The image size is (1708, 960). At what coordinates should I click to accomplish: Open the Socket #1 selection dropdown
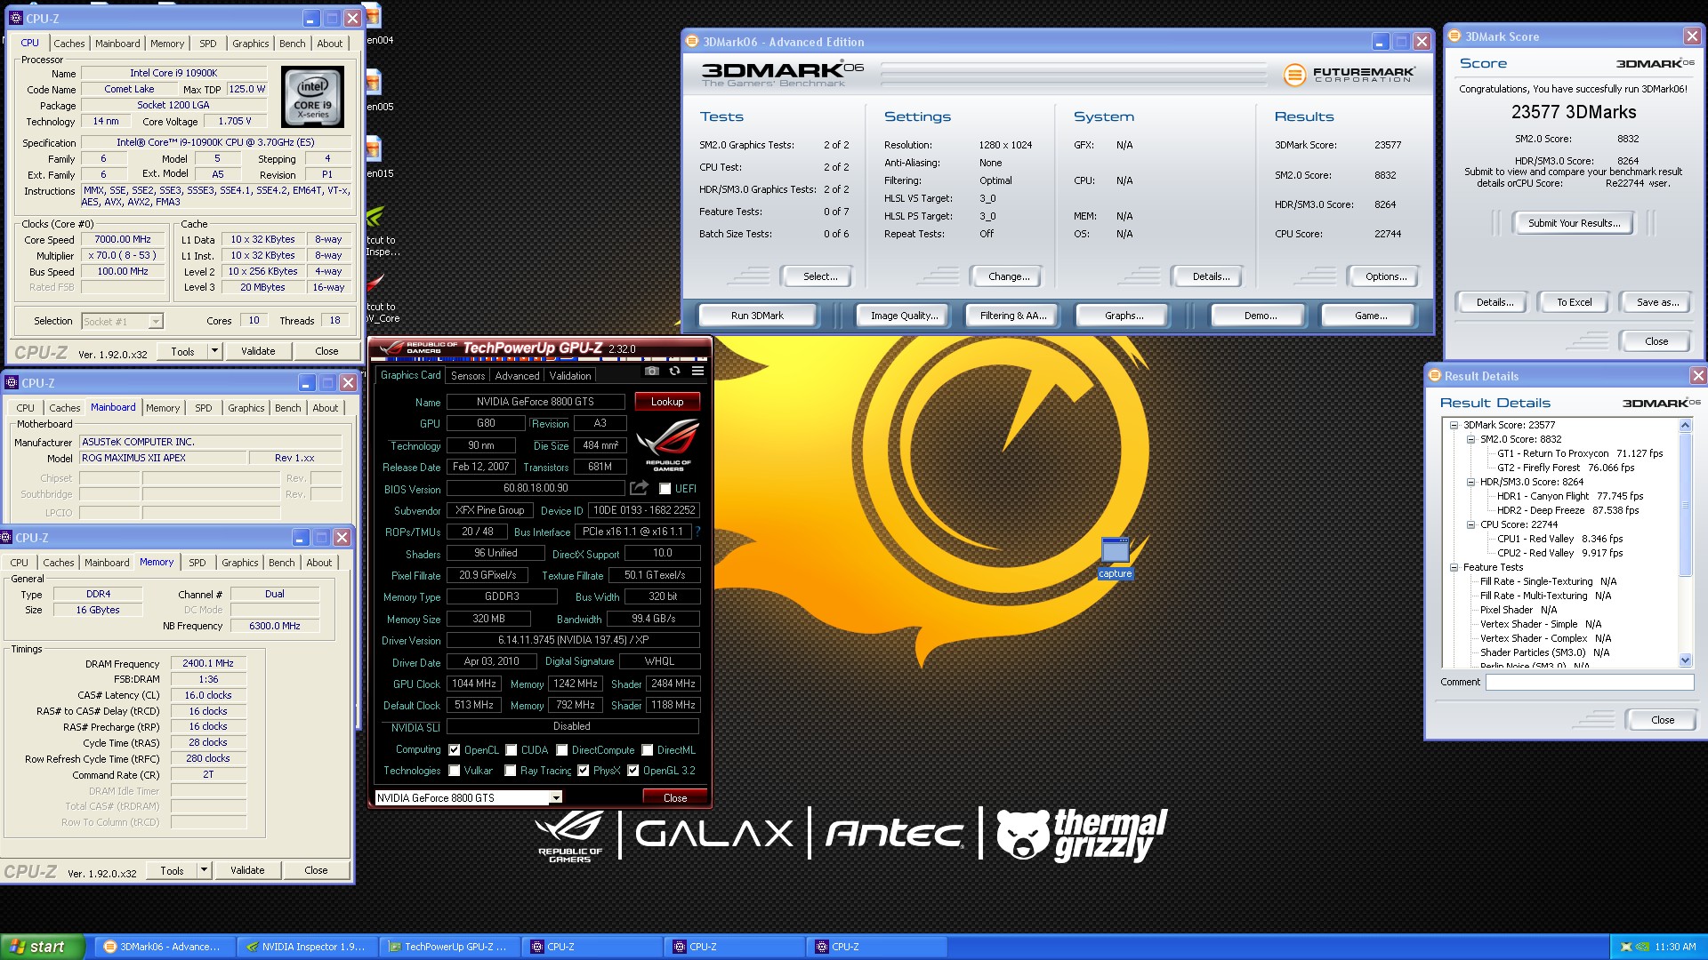156,322
